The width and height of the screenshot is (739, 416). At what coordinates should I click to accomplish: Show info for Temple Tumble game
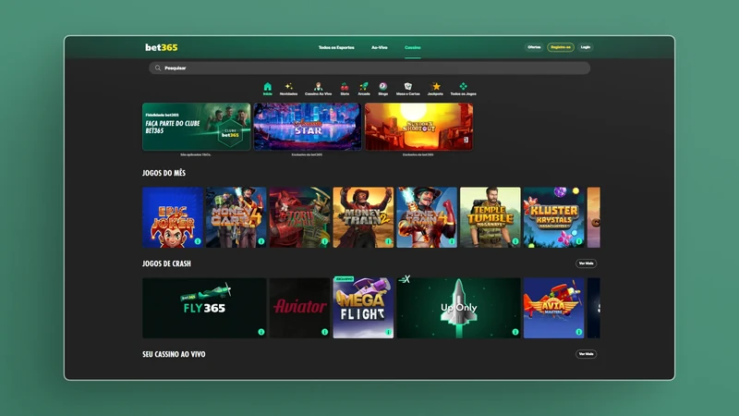(515, 241)
